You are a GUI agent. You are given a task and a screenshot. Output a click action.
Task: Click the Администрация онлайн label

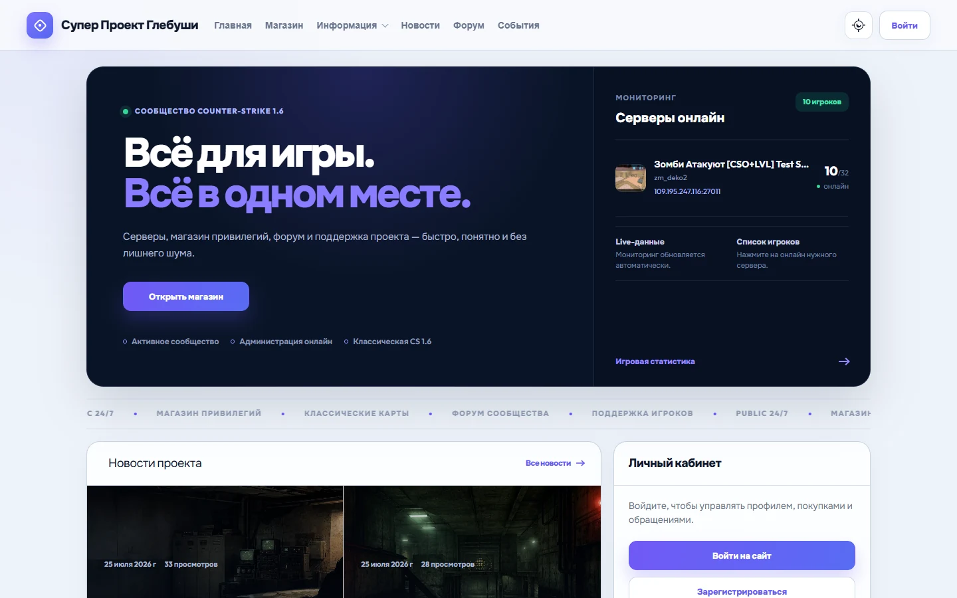[286, 342]
